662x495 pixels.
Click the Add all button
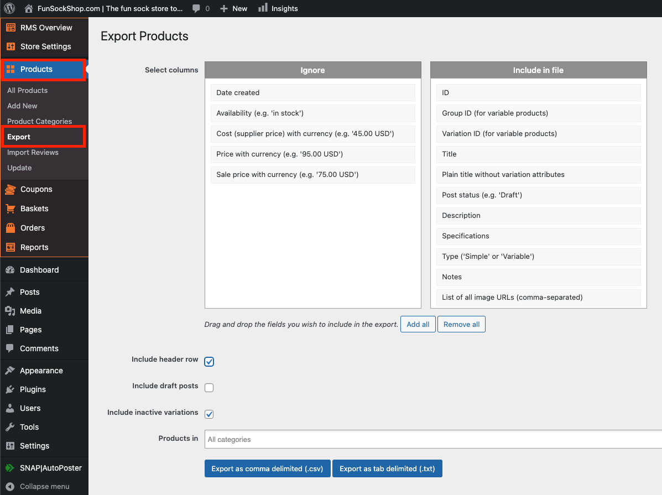418,324
